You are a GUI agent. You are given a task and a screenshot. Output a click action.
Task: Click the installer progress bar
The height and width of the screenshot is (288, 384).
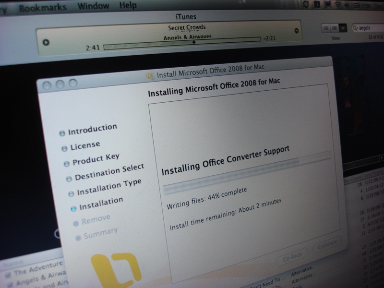(x=247, y=173)
